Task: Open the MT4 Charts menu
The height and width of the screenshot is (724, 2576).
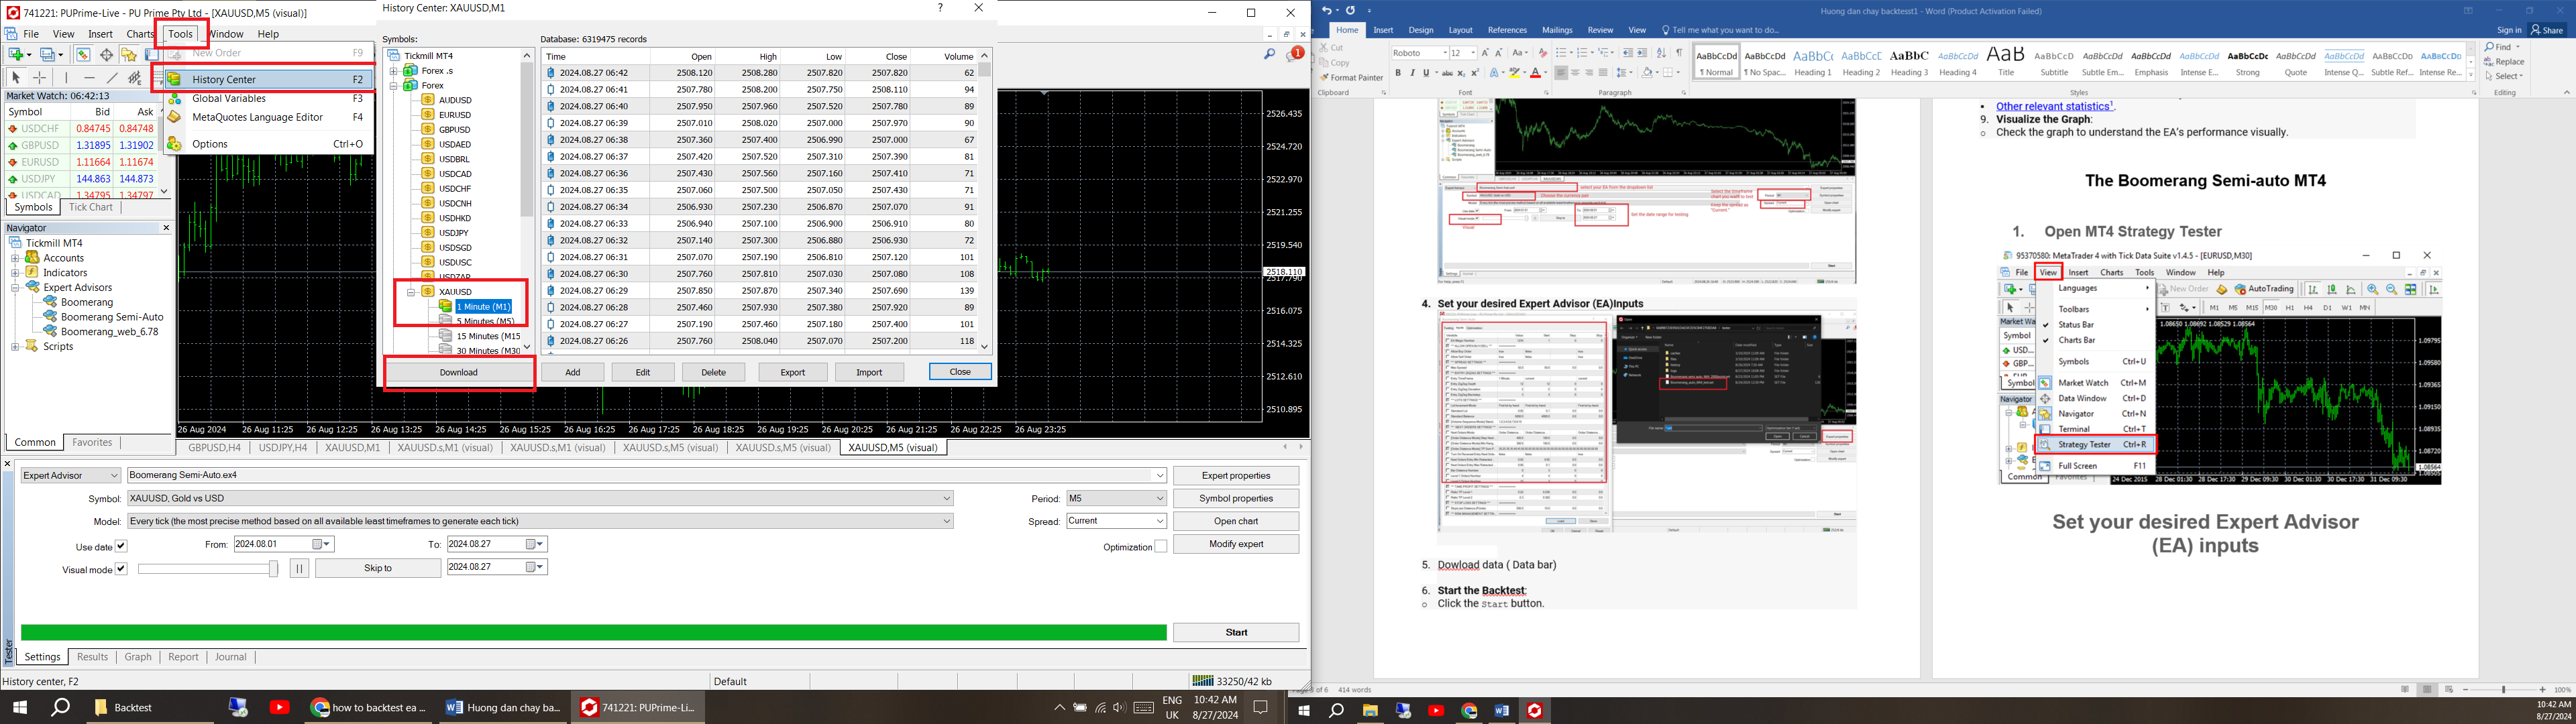Action: (x=140, y=34)
